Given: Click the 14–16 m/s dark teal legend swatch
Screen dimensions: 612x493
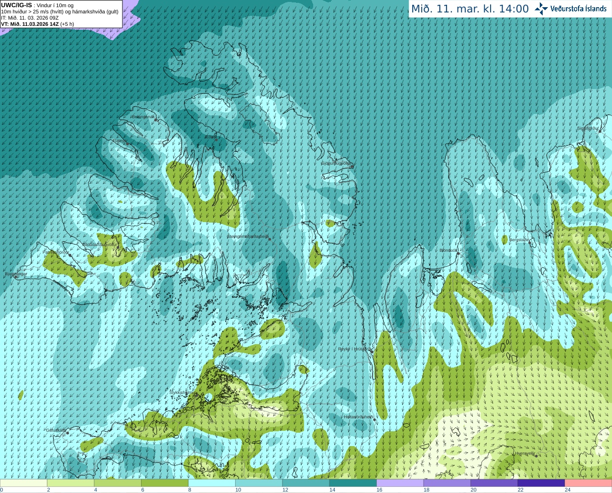Looking at the screenshot, I should pos(353,483).
